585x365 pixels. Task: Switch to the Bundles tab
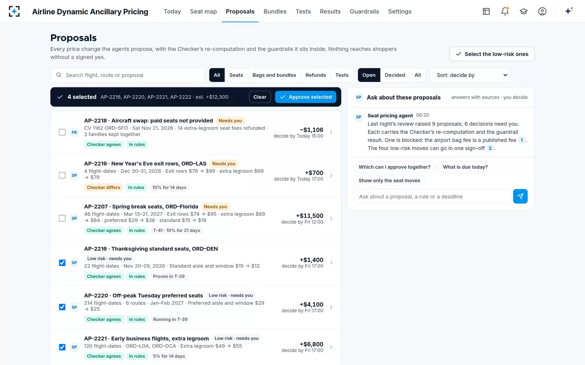(x=275, y=11)
